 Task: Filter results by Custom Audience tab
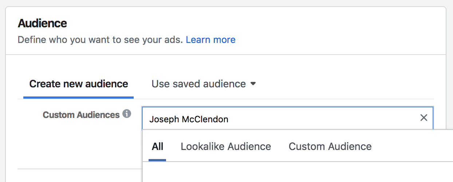[330, 146]
